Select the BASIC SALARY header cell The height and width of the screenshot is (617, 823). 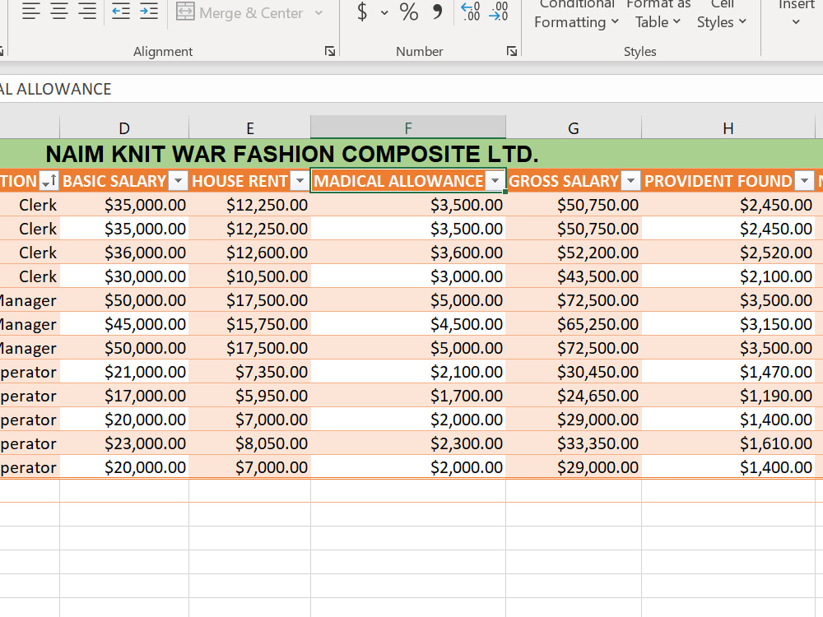(x=124, y=181)
